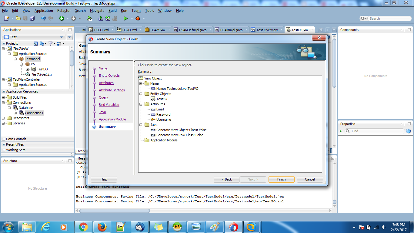Screen dimensions: 414x233
Task: Click the Finish button in the wizard
Action: pos(281,179)
